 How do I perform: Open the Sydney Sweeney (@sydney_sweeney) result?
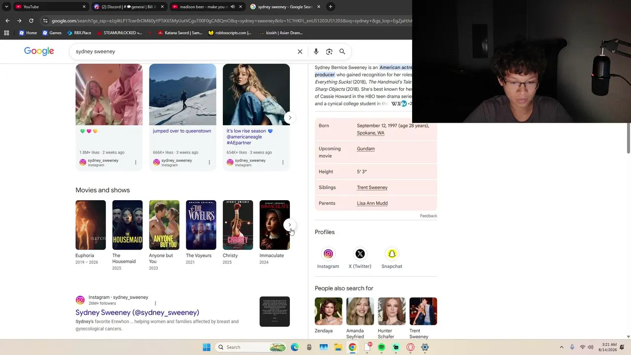[137, 313]
